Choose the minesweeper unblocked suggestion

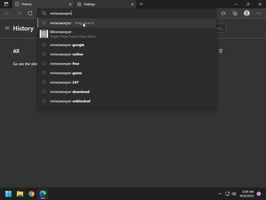pos(127,101)
